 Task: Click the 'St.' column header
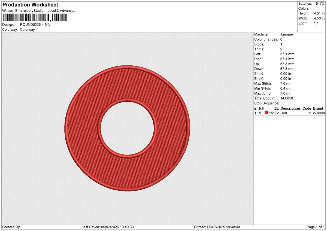276,108
